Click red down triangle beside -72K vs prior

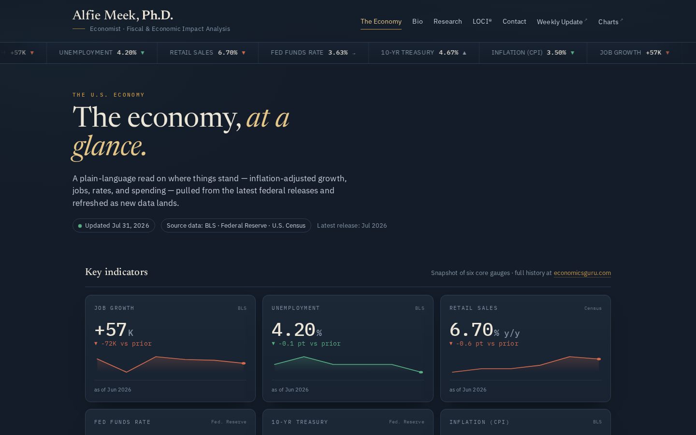click(96, 344)
